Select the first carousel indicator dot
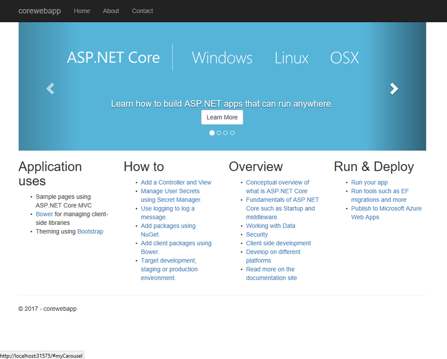This screenshot has height=359, width=447. pos(212,133)
